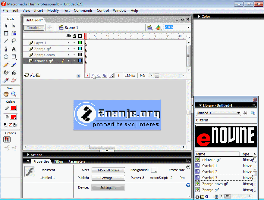Screen dimensions: 264x200
Task: Switch to the Filters tab
Action: pyautogui.click(x=59, y=161)
